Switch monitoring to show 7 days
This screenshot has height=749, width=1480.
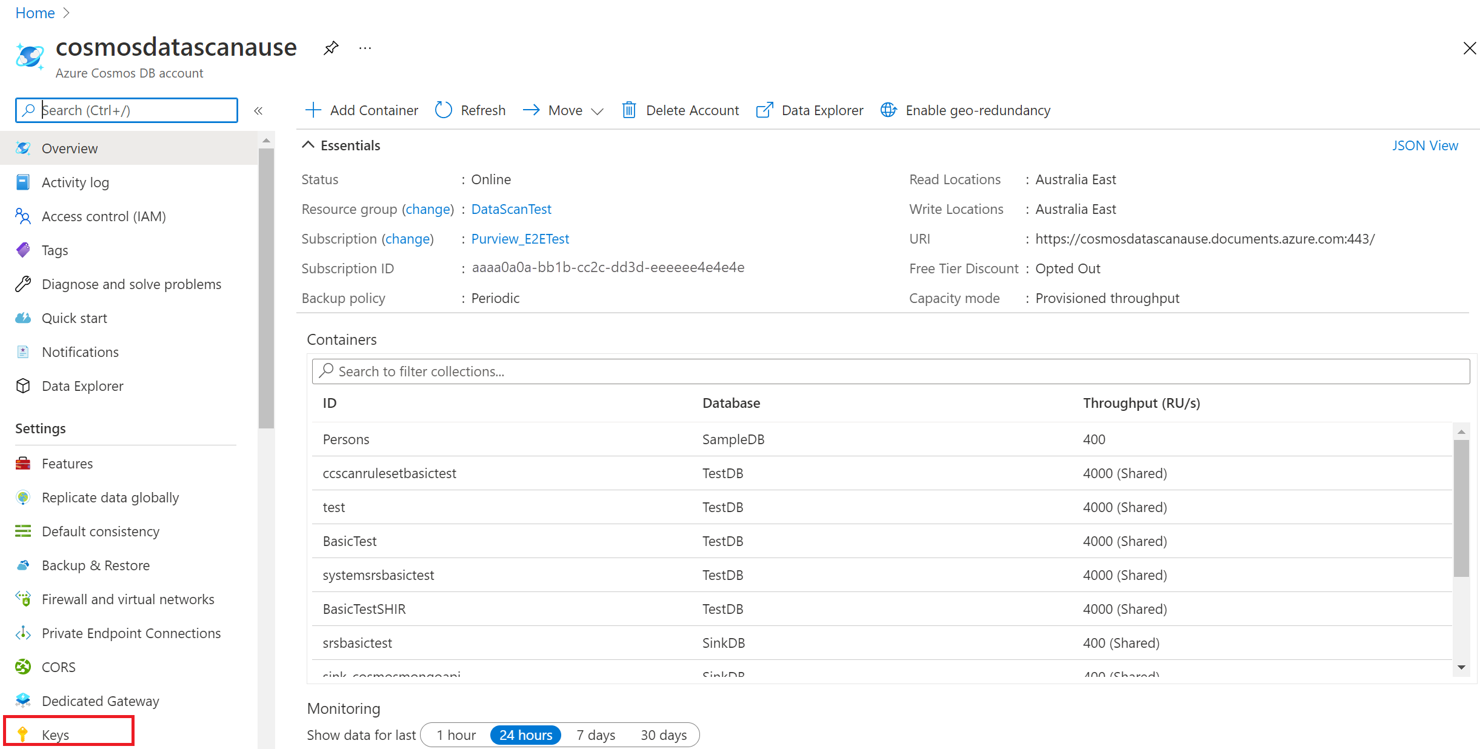tap(595, 734)
